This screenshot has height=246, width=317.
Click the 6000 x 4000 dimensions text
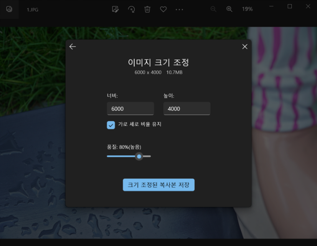pos(148,72)
